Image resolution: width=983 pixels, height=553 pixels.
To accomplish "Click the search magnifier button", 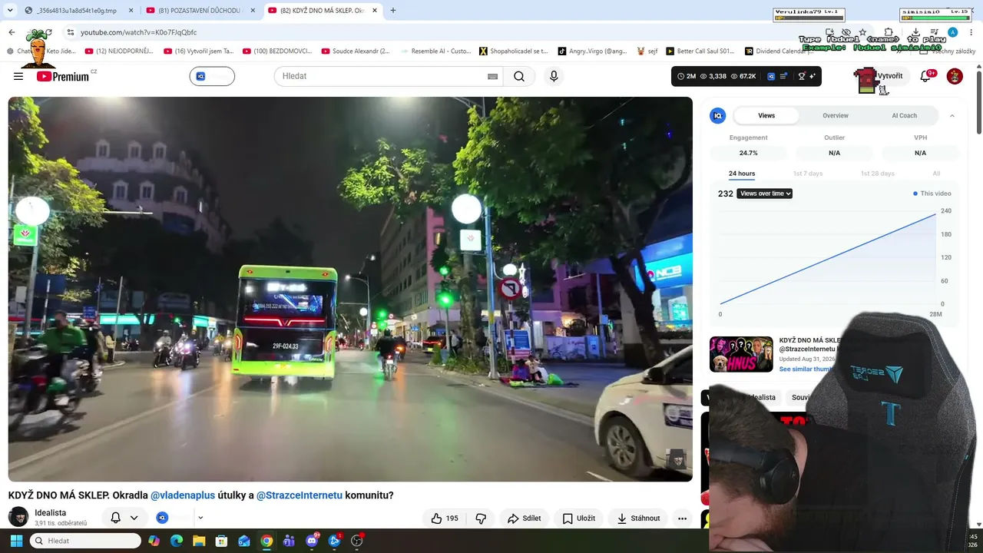I will [x=519, y=76].
